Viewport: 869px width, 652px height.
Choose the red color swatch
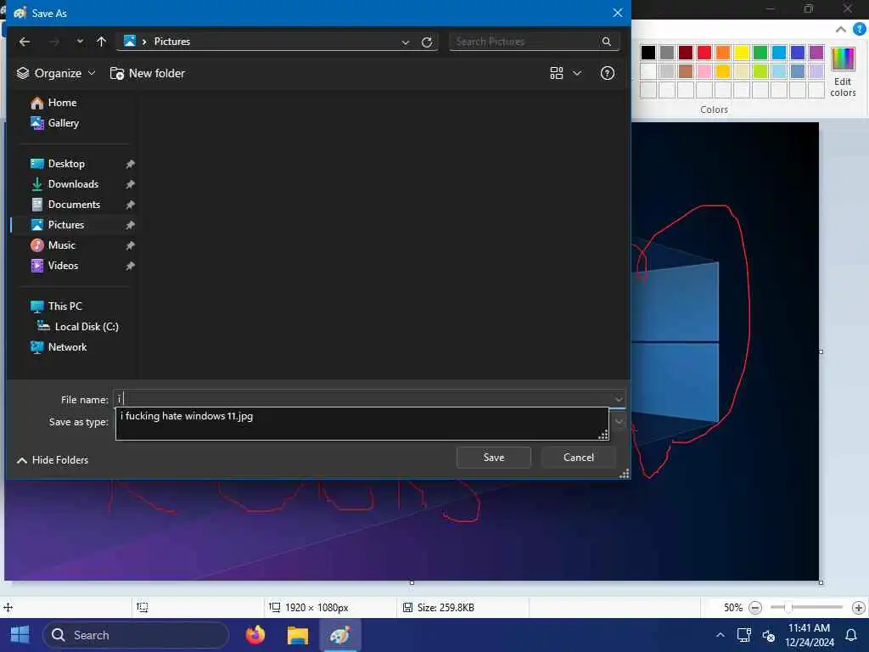(704, 53)
